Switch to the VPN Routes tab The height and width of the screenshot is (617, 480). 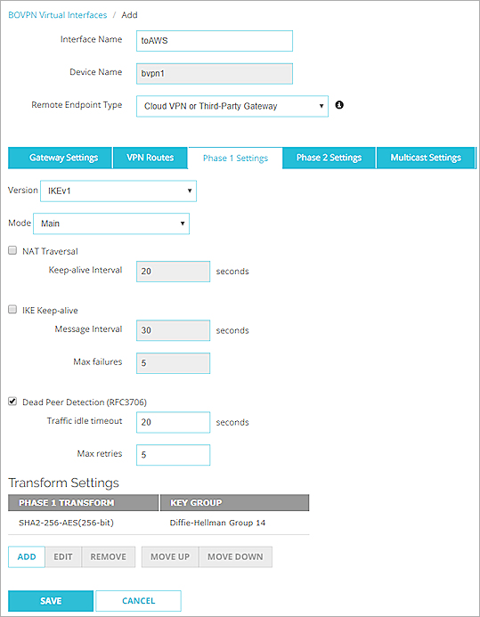[x=150, y=158]
